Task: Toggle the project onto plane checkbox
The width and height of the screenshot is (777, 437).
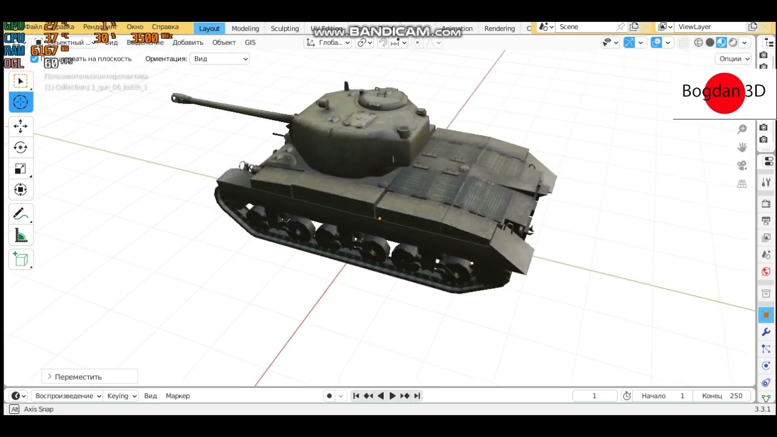Action: pos(35,59)
